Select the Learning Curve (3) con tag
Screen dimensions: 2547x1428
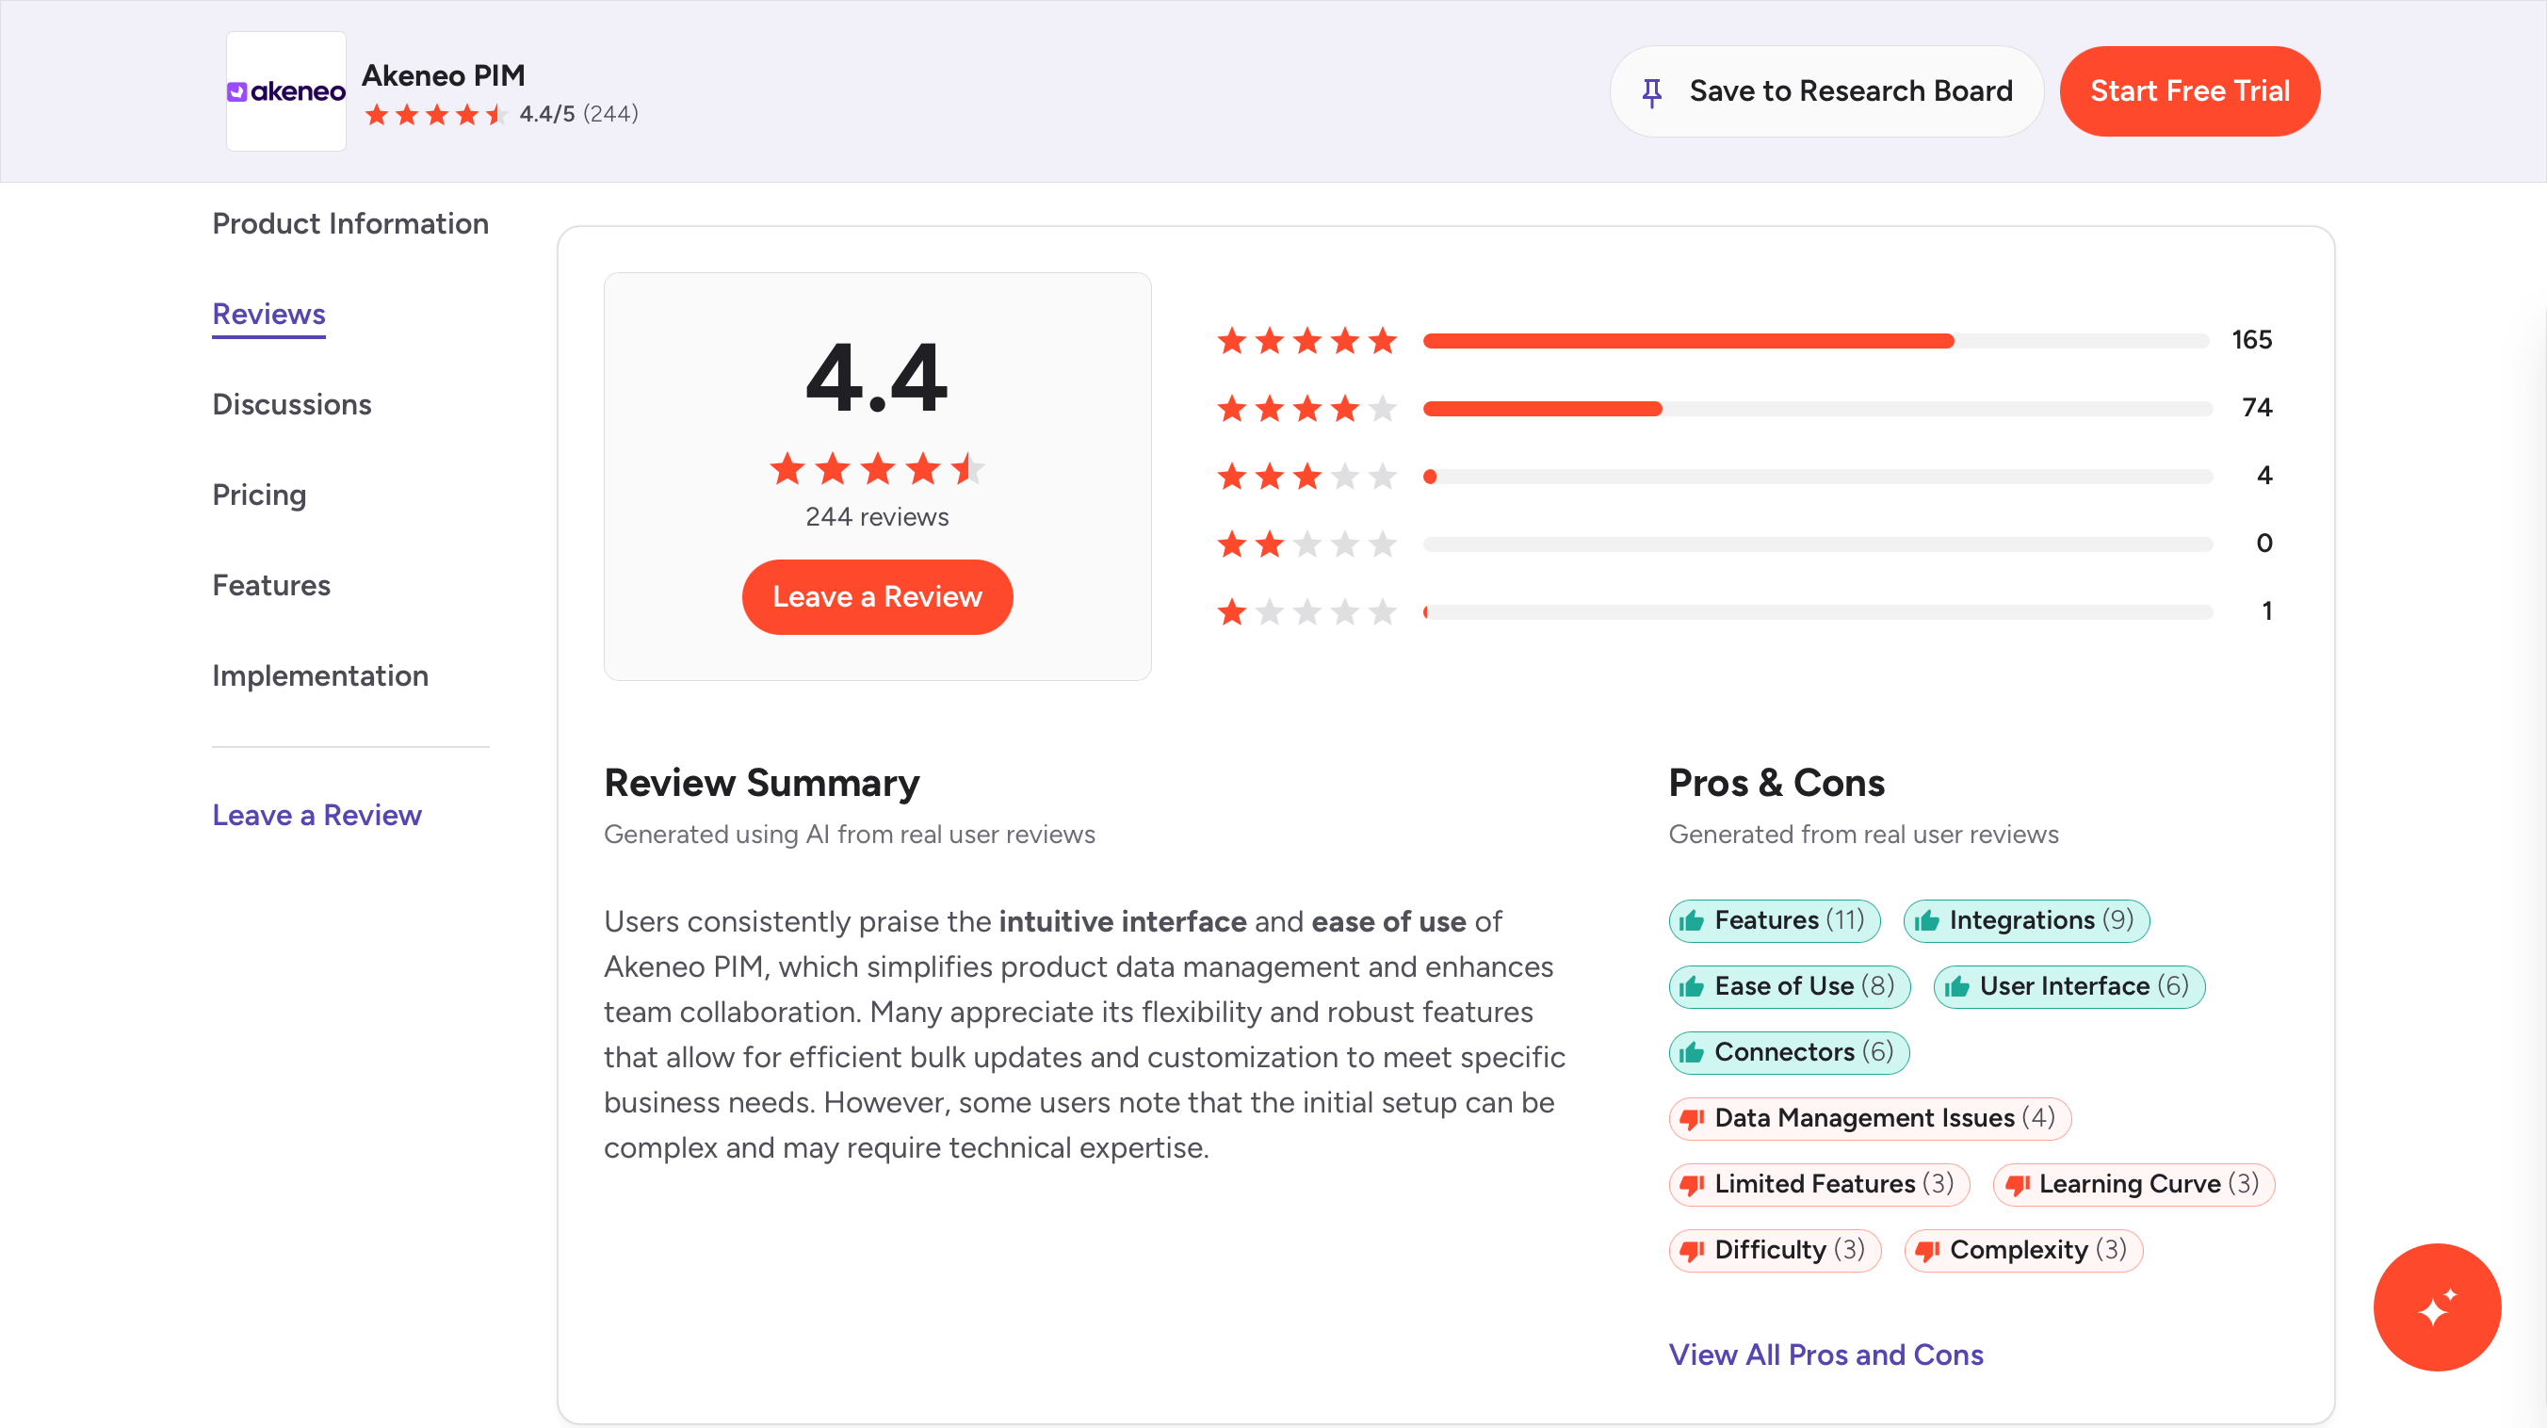coord(2133,1185)
